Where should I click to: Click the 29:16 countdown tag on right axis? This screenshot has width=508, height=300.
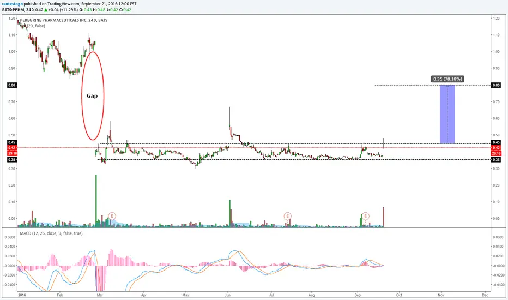(496, 153)
